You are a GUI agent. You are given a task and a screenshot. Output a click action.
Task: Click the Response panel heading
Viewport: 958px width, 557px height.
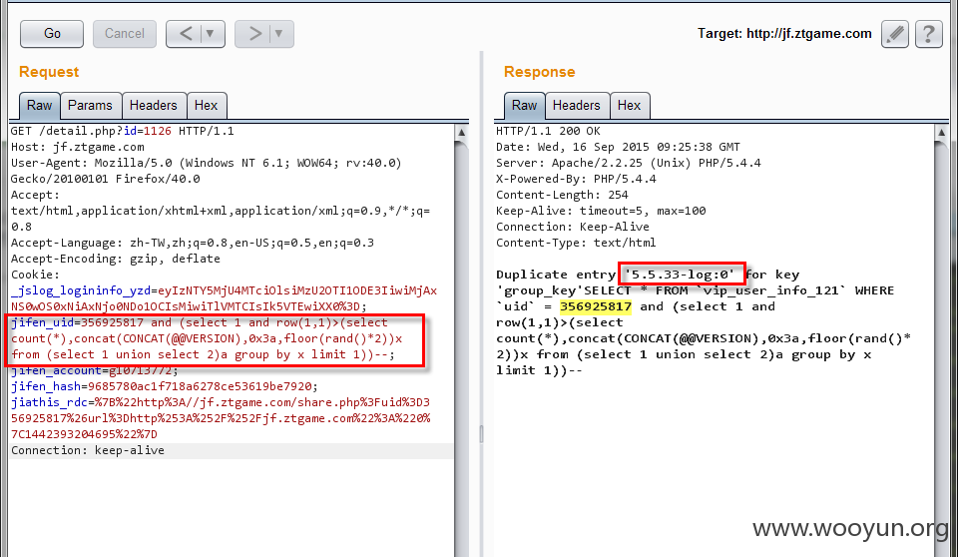(x=540, y=72)
